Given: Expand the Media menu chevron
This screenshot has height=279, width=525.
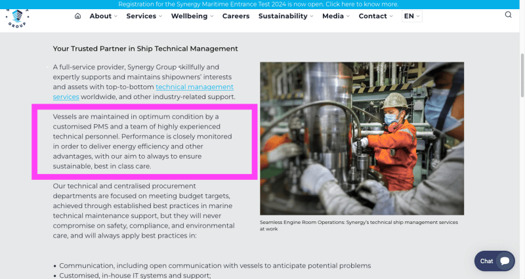Looking at the screenshot, I should tap(348, 16).
